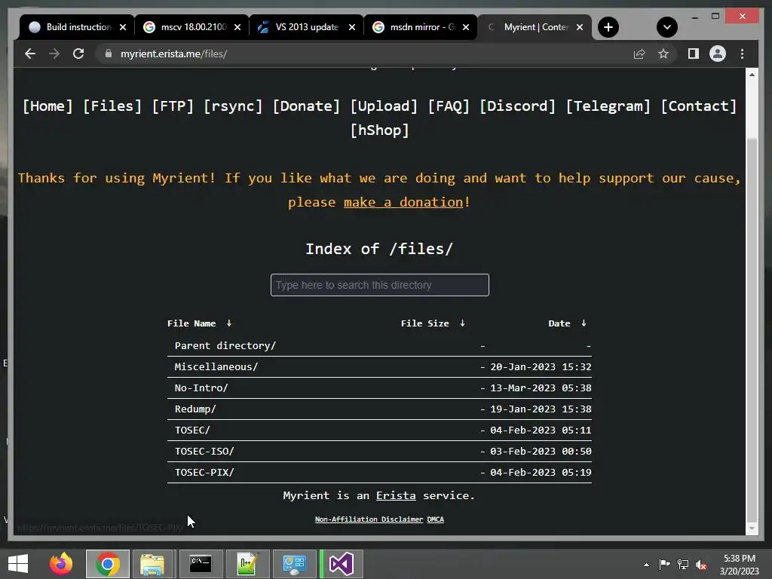Bookmark this page with the star icon
This screenshot has height=579, width=772.
[x=663, y=54]
